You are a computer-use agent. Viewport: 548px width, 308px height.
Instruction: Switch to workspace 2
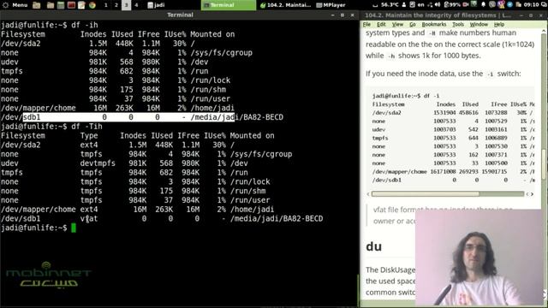[x=116, y=5]
